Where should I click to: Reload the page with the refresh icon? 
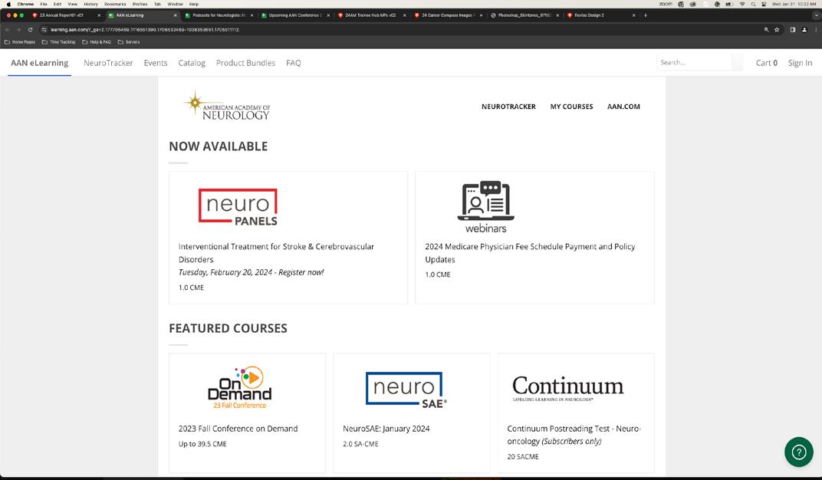pos(31,30)
